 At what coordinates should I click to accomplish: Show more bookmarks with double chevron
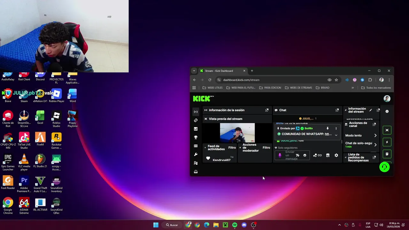(353, 88)
